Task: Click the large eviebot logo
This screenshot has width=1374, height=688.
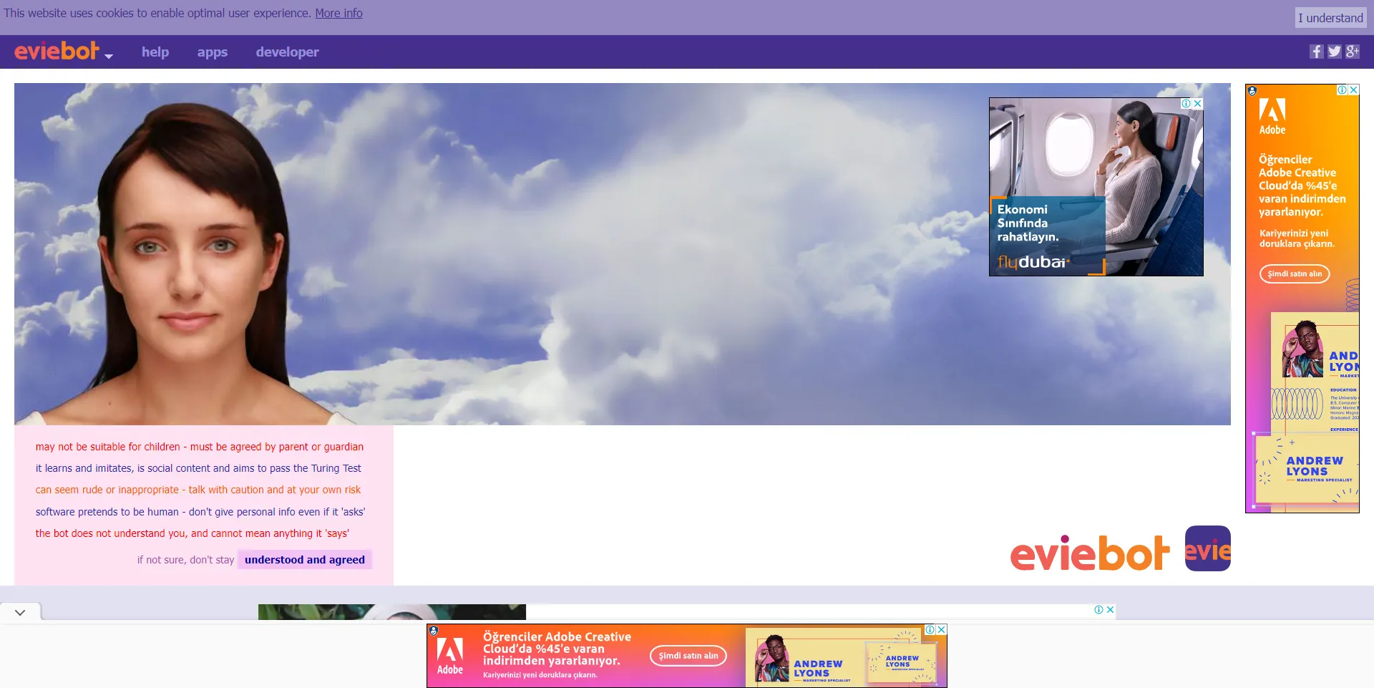Action: tap(1090, 553)
